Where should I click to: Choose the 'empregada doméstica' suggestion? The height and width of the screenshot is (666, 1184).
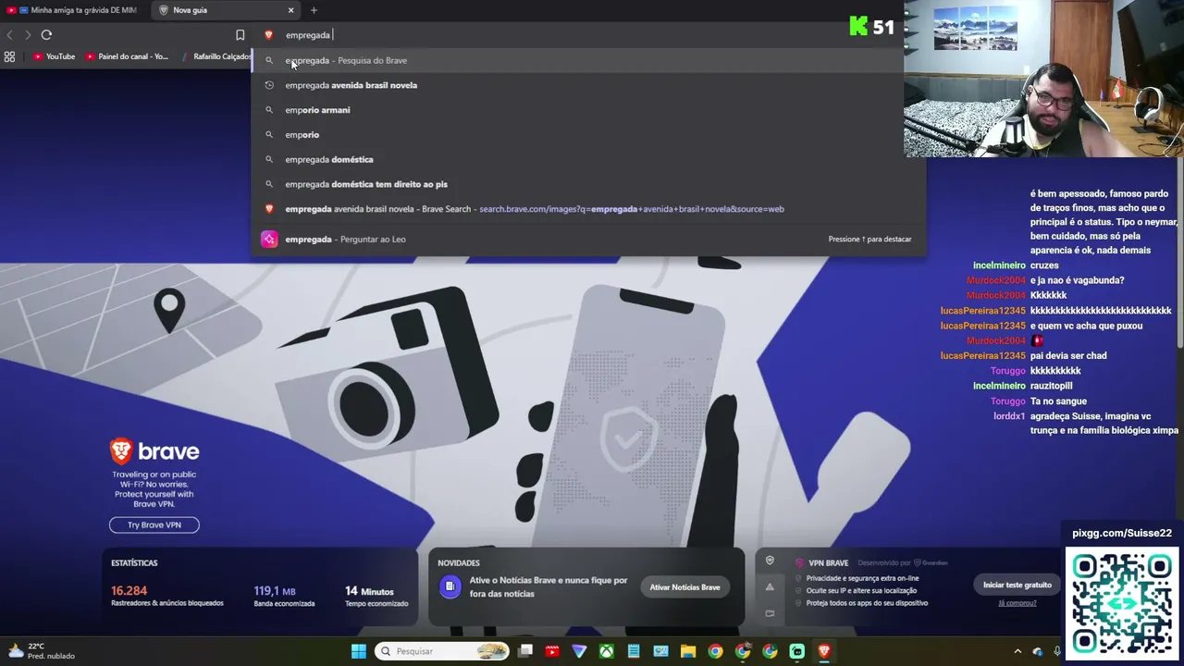[588, 159]
